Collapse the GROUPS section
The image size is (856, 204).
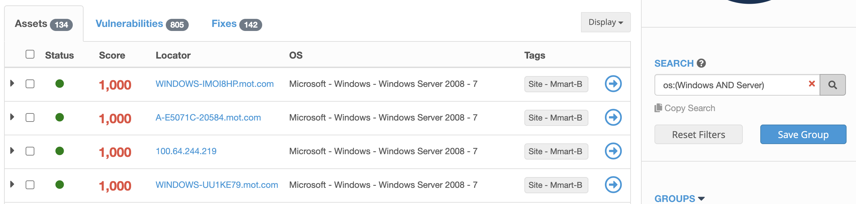click(x=679, y=199)
